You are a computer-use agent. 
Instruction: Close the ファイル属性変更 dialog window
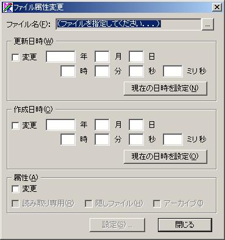[x=217, y=7]
